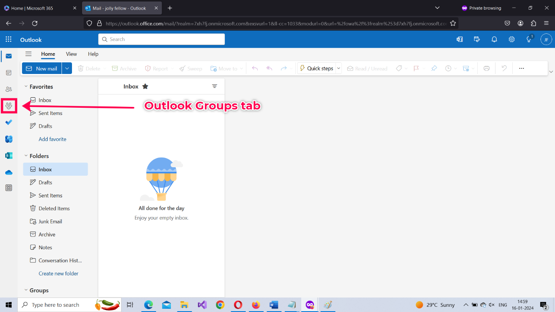Viewport: 555px width, 312px height.
Task: Click the Add favorite link
Action: point(52,139)
